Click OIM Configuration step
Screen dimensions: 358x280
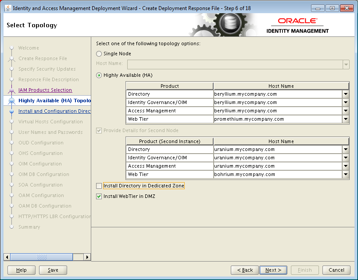click(x=40, y=164)
